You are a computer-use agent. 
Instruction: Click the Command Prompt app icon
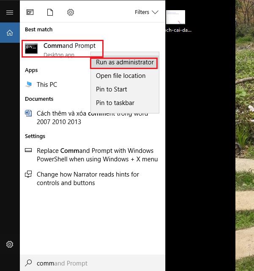[x=31, y=49]
